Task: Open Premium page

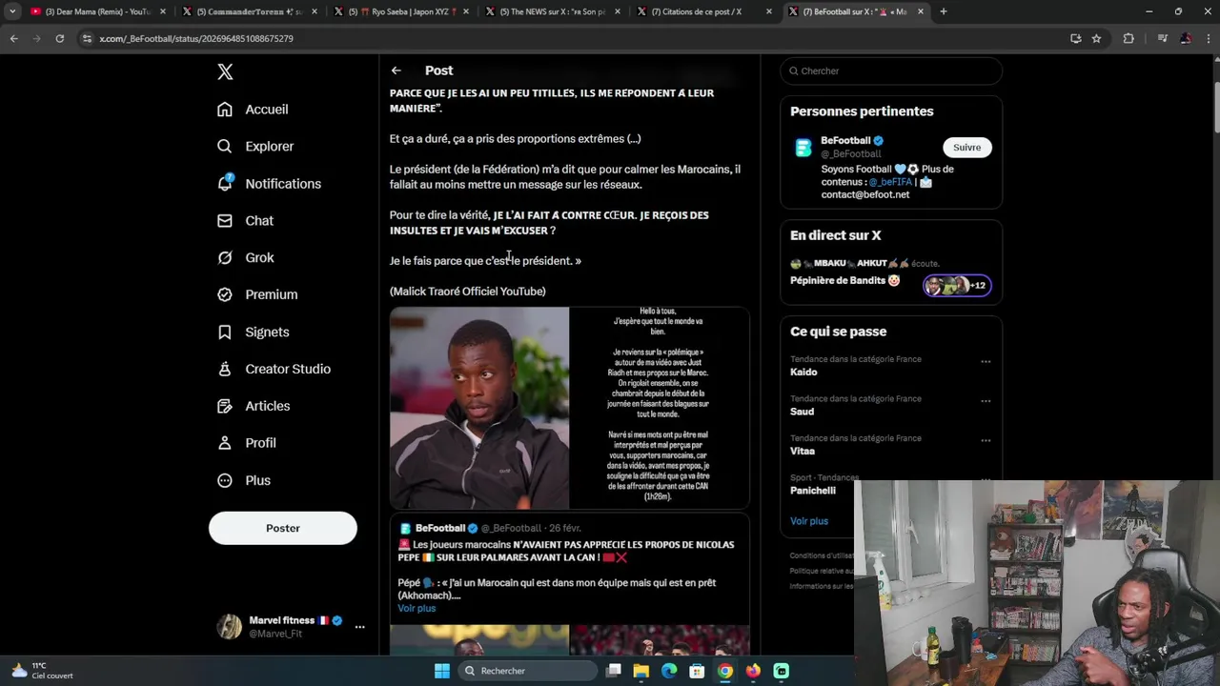Action: 257,295
